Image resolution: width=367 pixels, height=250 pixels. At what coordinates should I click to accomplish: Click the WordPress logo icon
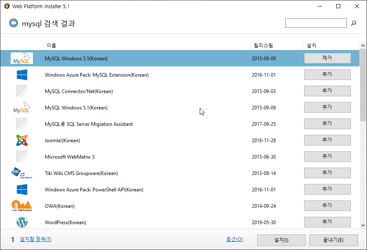click(x=22, y=222)
